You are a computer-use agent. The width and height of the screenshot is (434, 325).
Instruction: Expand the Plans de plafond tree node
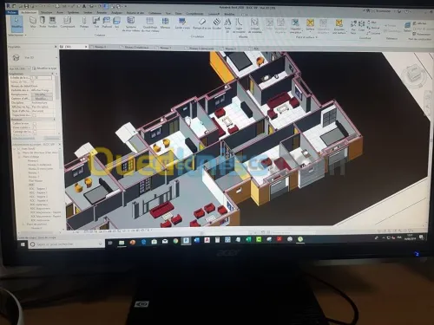pyautogui.click(x=23, y=224)
